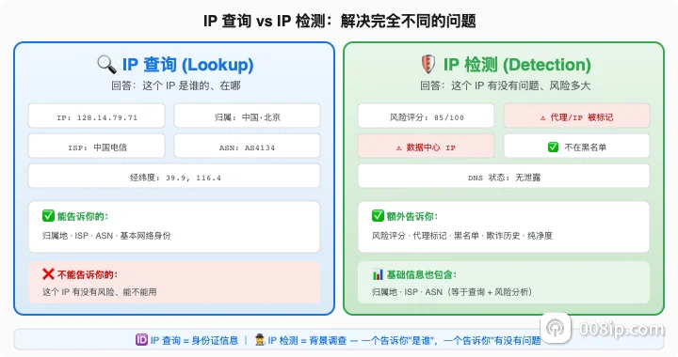Click the ASN: AS4134 card
Screen dimensions: 678x357
pos(247,146)
